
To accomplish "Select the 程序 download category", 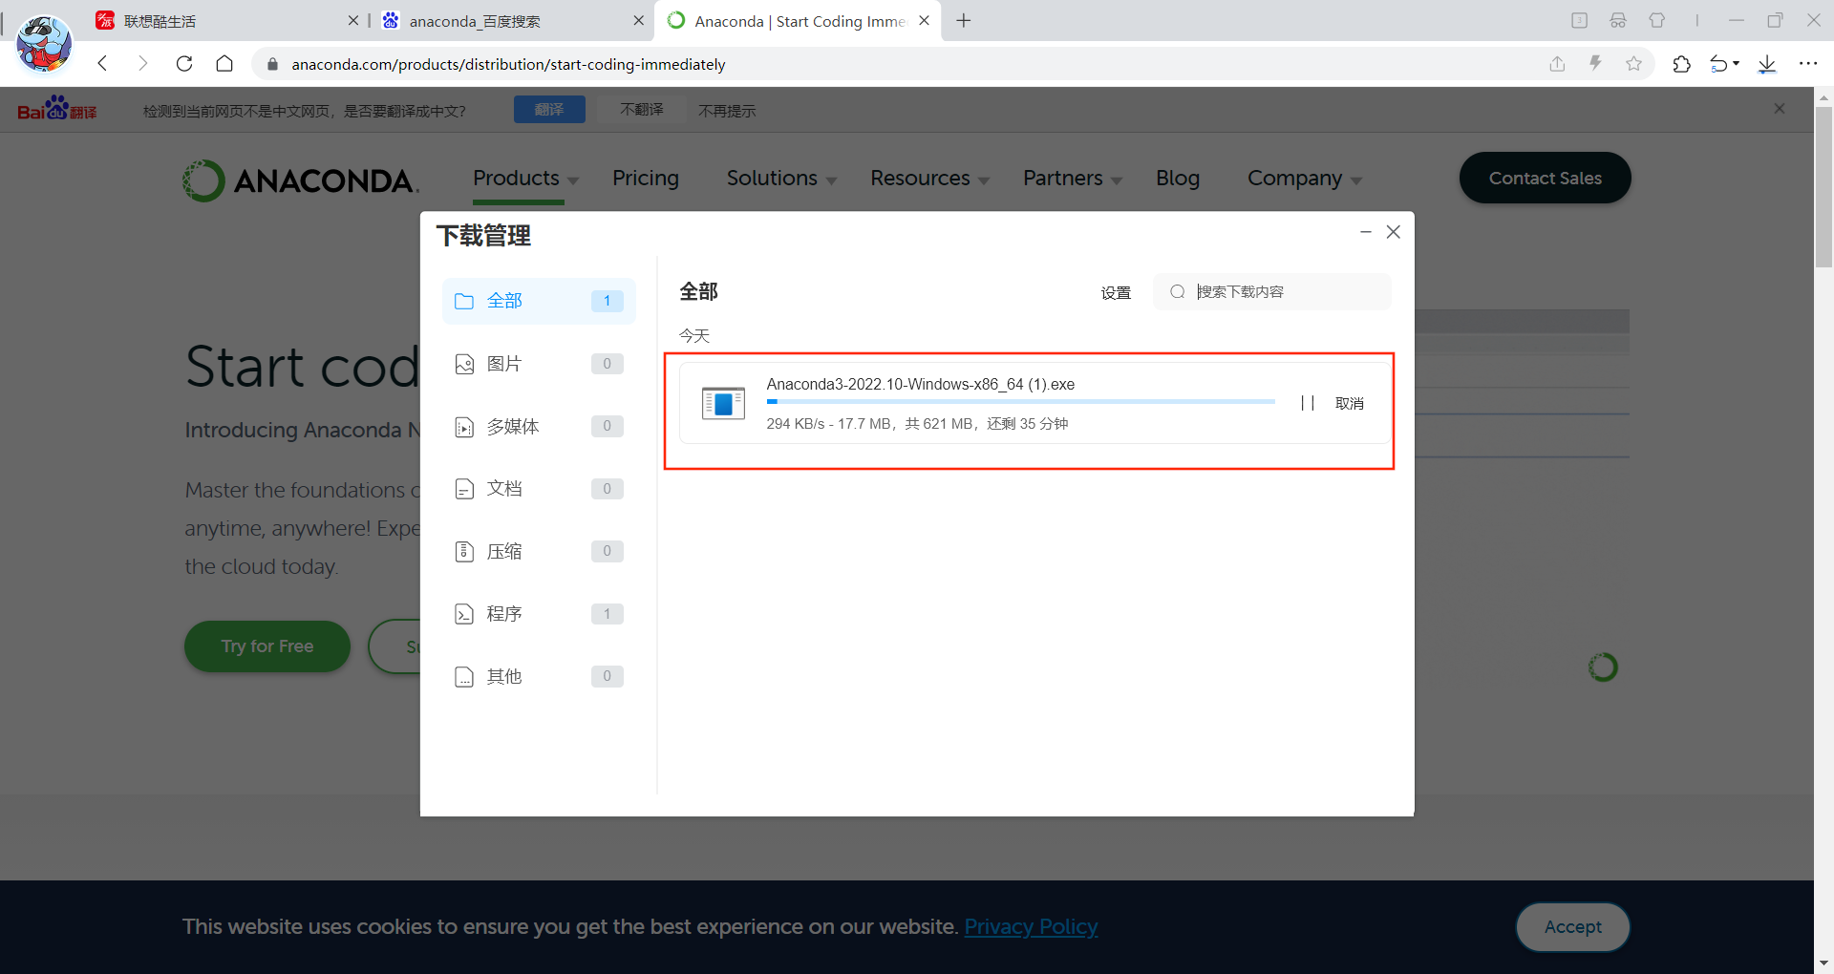I will pos(539,614).
